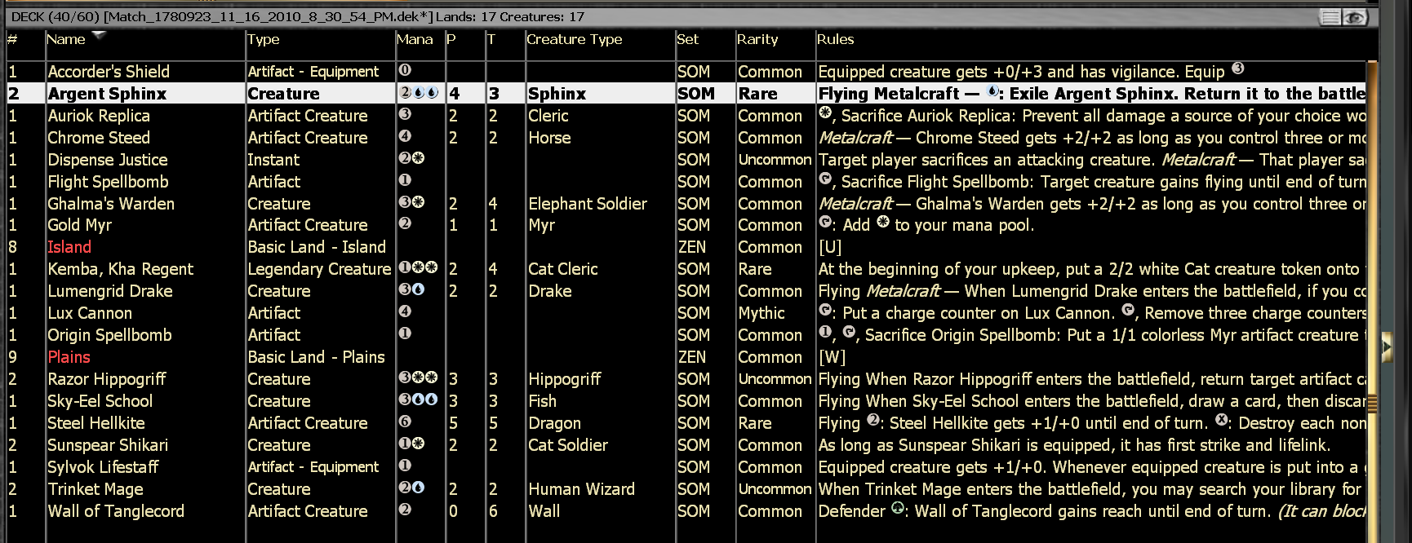Viewport: 1412px width, 543px height.
Task: Click the Cat Soldier creature type cell
Action: pyautogui.click(x=568, y=445)
